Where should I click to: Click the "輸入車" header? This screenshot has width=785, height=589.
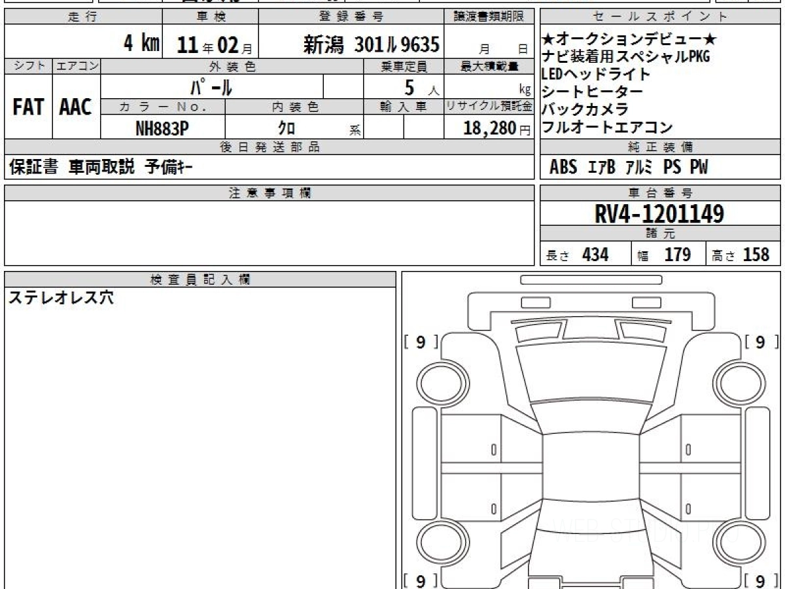coord(404,106)
